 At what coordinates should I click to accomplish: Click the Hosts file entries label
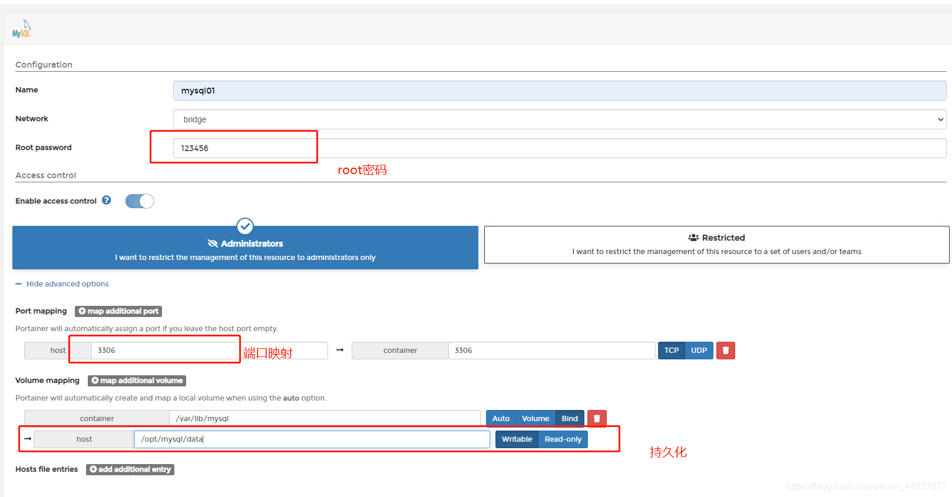(x=47, y=469)
